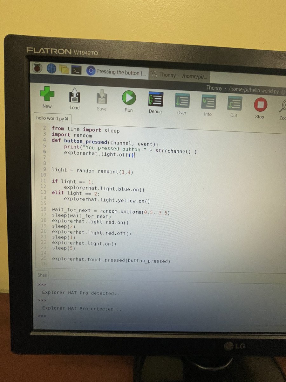Open the terminal from the taskbar
Viewport: 286px width, 382px height.
pyautogui.click(x=77, y=70)
